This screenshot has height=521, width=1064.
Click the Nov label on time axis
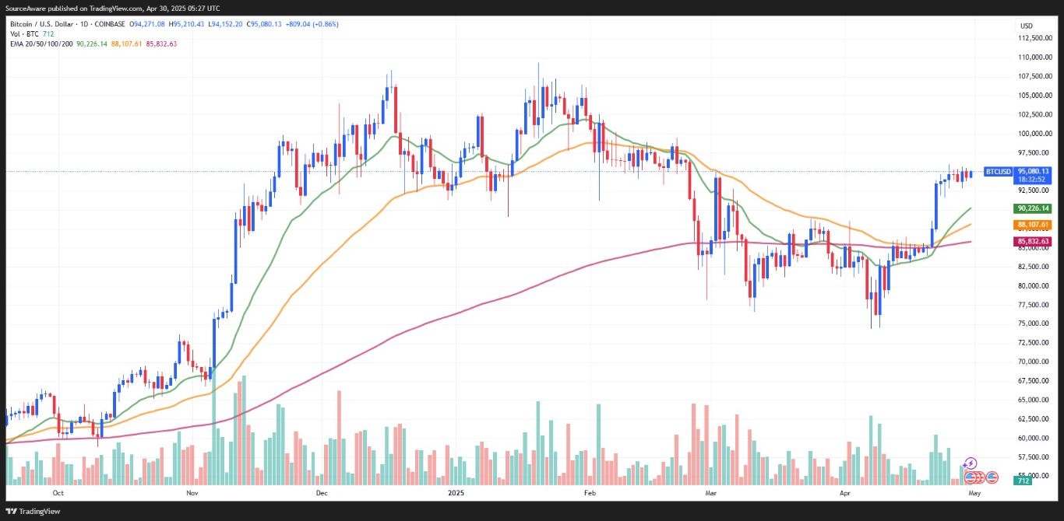click(x=192, y=493)
